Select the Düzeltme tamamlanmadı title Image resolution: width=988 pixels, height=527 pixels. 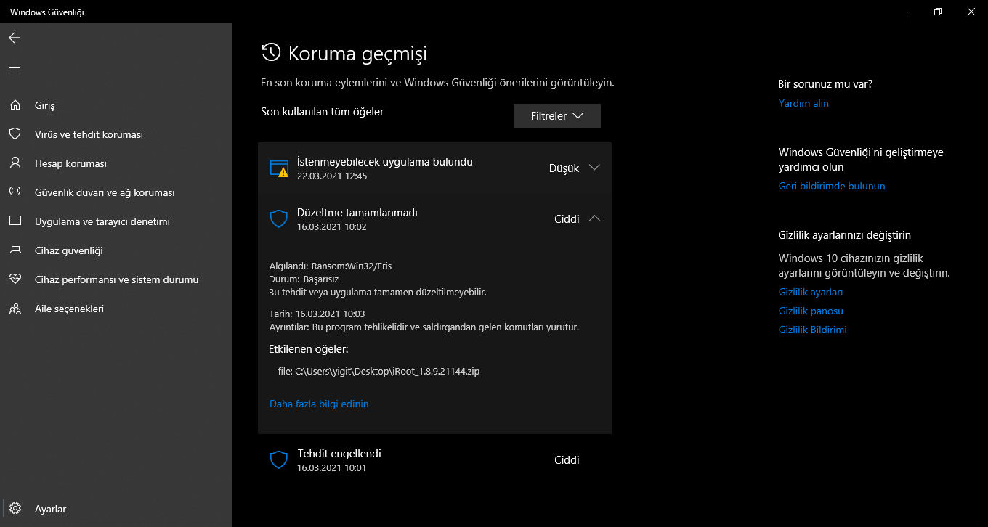357,213
